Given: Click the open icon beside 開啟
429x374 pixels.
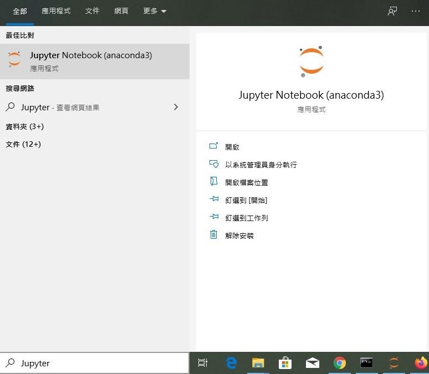Looking at the screenshot, I should 213,146.
